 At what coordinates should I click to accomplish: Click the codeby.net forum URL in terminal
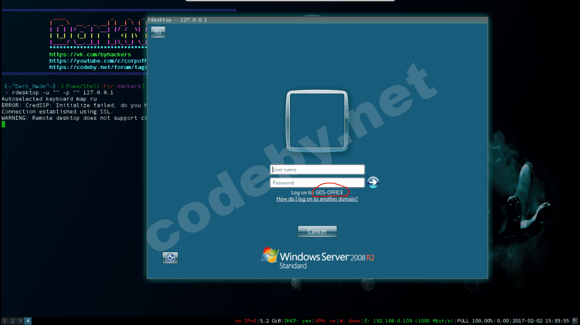(98, 67)
